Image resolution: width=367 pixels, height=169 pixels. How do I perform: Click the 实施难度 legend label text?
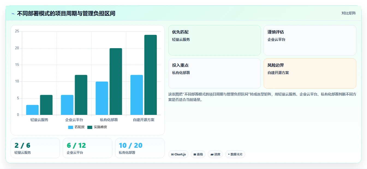(x=100, y=127)
